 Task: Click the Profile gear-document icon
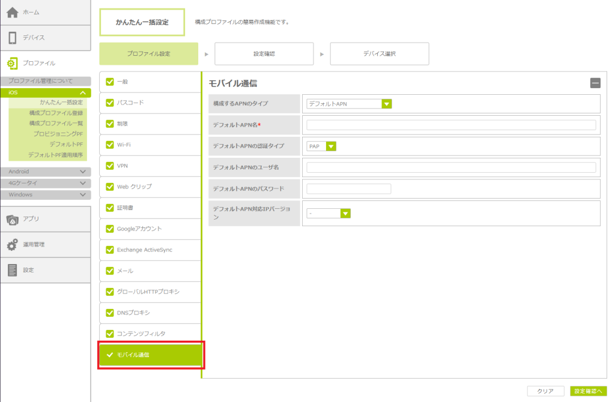[x=13, y=63]
